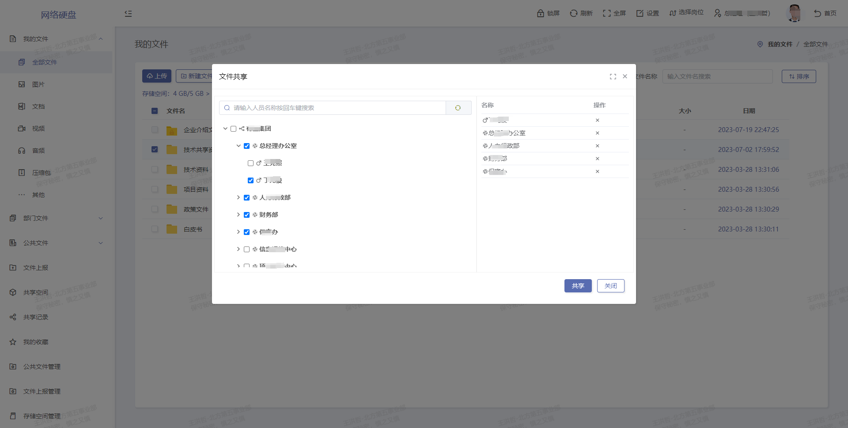Click the 关闭 button in the dialog
The image size is (848, 428).
610,286
